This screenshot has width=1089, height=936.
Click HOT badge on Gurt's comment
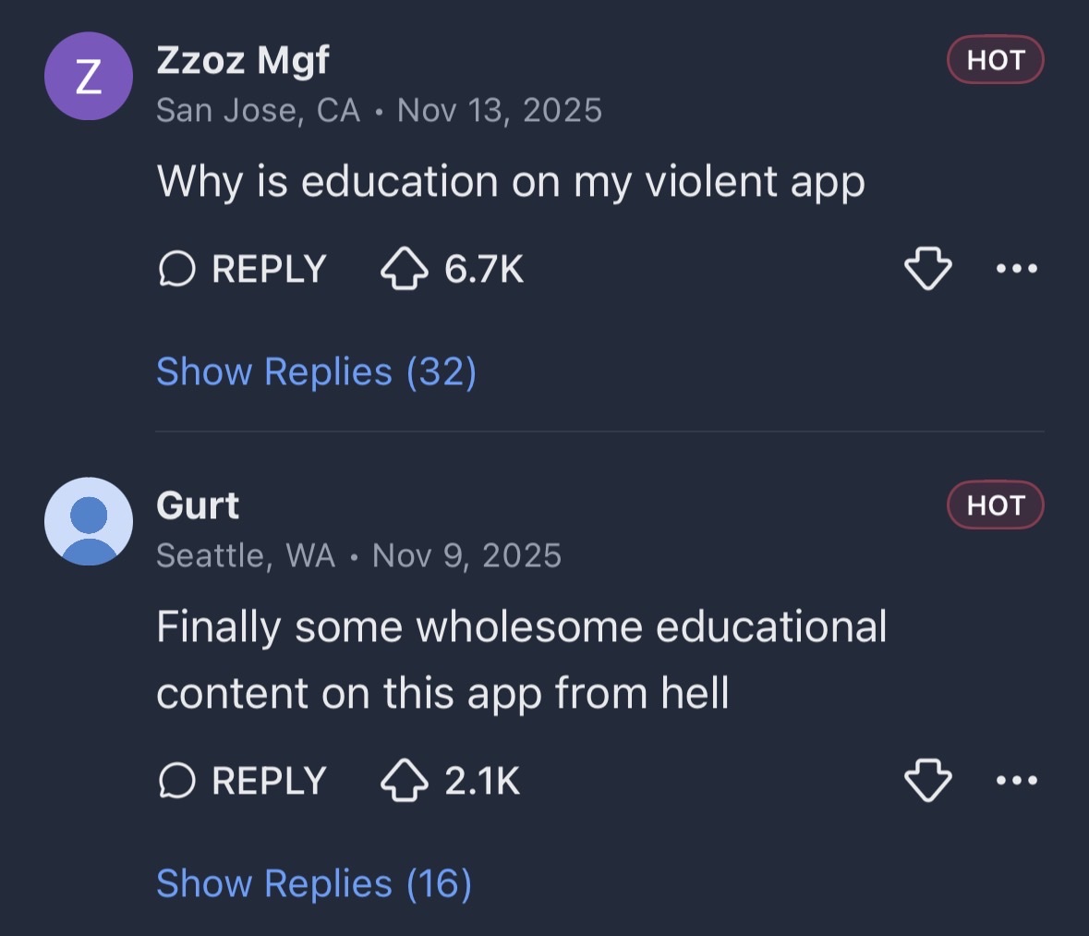coord(995,505)
